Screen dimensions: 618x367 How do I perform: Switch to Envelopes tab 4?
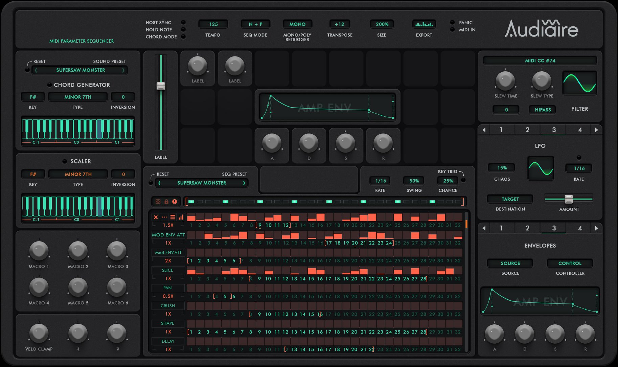(580, 228)
